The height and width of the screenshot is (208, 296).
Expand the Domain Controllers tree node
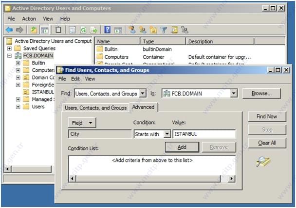coord(18,78)
